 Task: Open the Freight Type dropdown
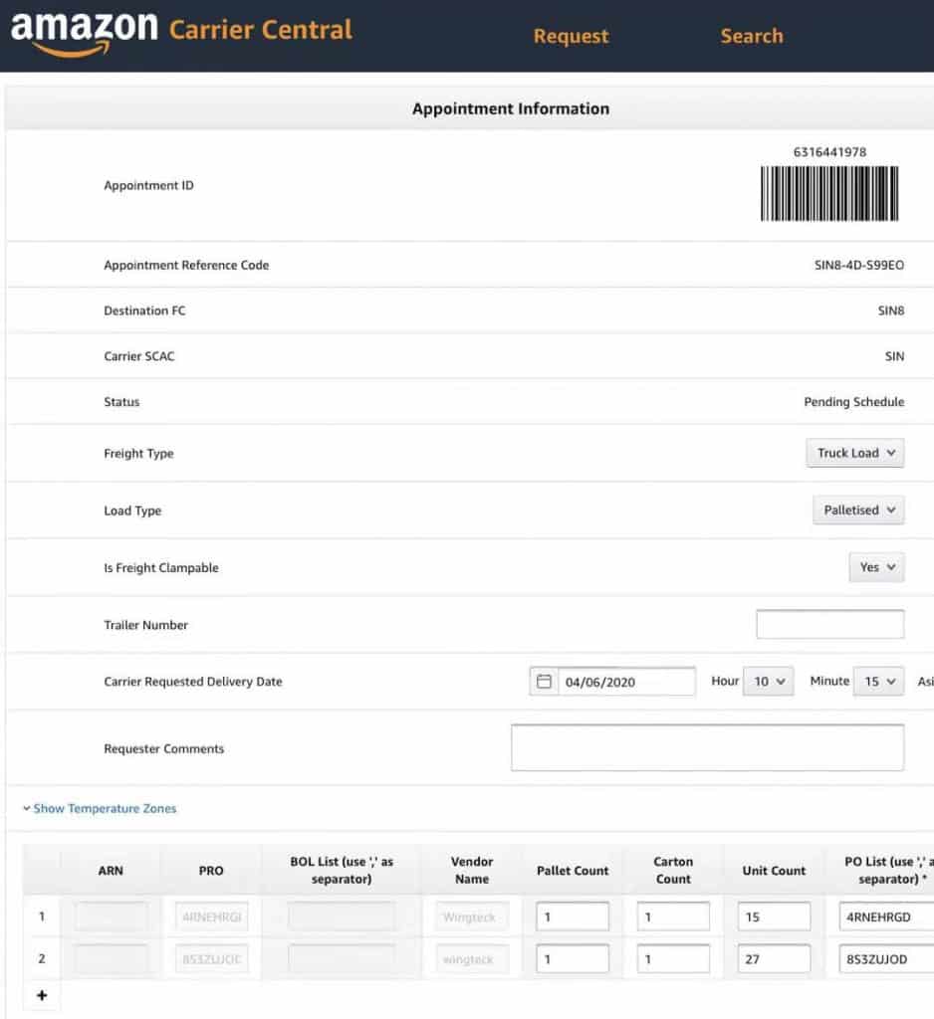tap(854, 453)
